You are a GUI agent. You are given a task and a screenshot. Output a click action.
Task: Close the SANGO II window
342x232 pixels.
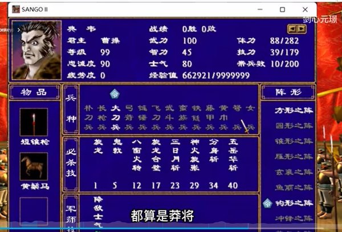[305, 10]
